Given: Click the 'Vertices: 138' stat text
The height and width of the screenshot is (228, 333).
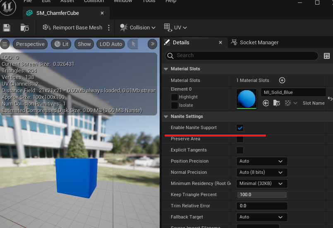Looking at the screenshot, I should point(18,77).
